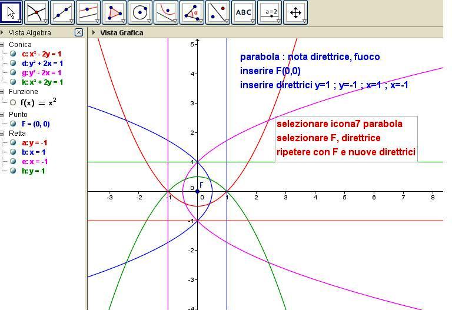This screenshot has height=310, width=452.
Task: Select the Reflect about line tool
Action: 218,12
